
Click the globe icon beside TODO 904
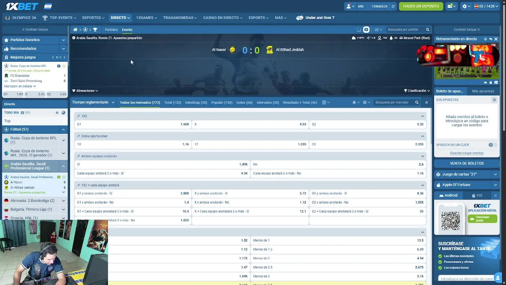[x=63, y=113]
